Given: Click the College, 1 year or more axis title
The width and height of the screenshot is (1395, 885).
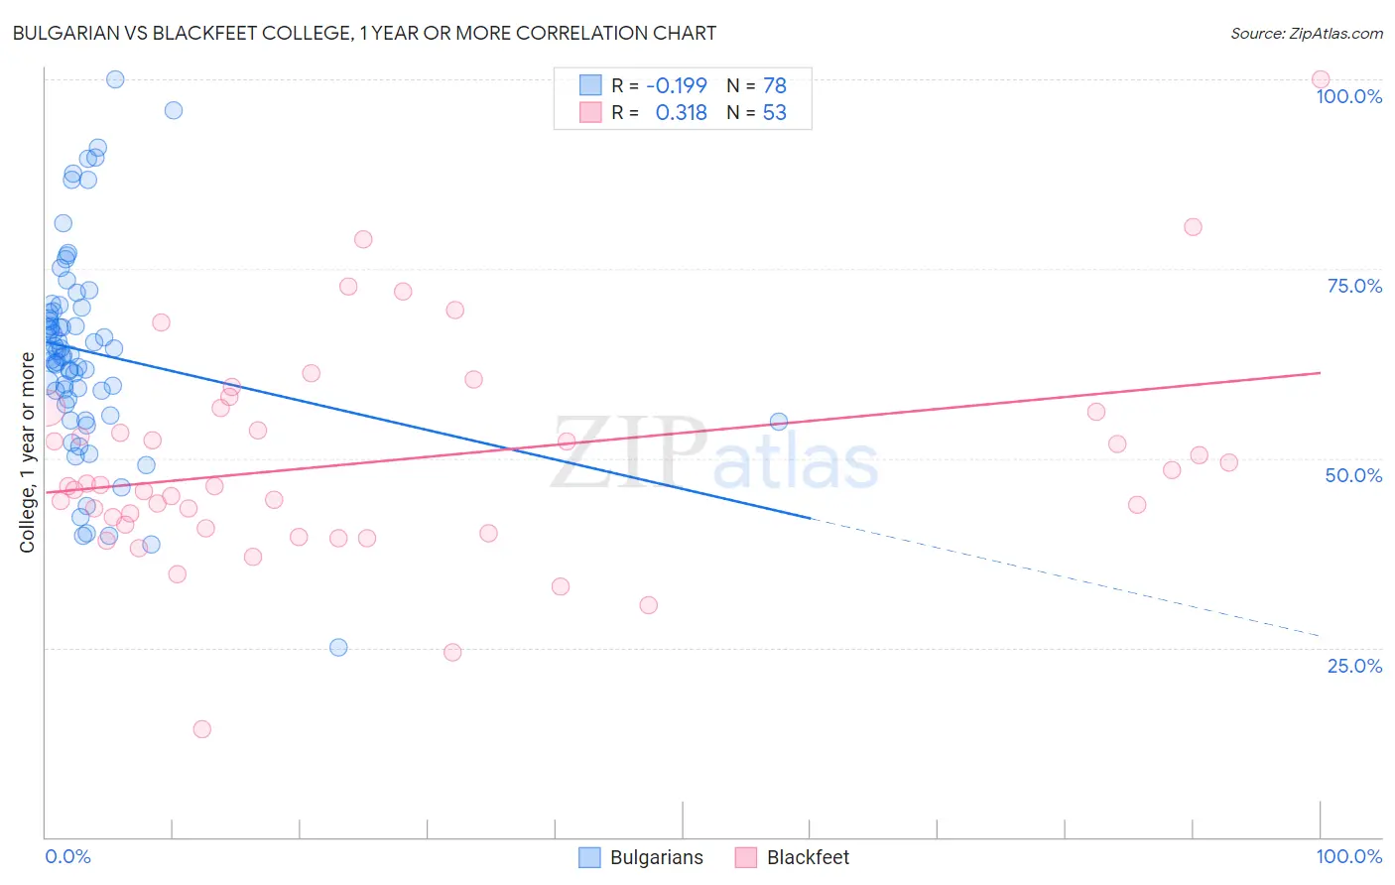Looking at the screenshot, I should (x=28, y=452).
